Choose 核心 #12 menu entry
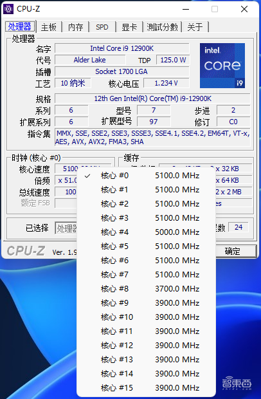Viewport: 261px width, 399px height. tap(146, 346)
